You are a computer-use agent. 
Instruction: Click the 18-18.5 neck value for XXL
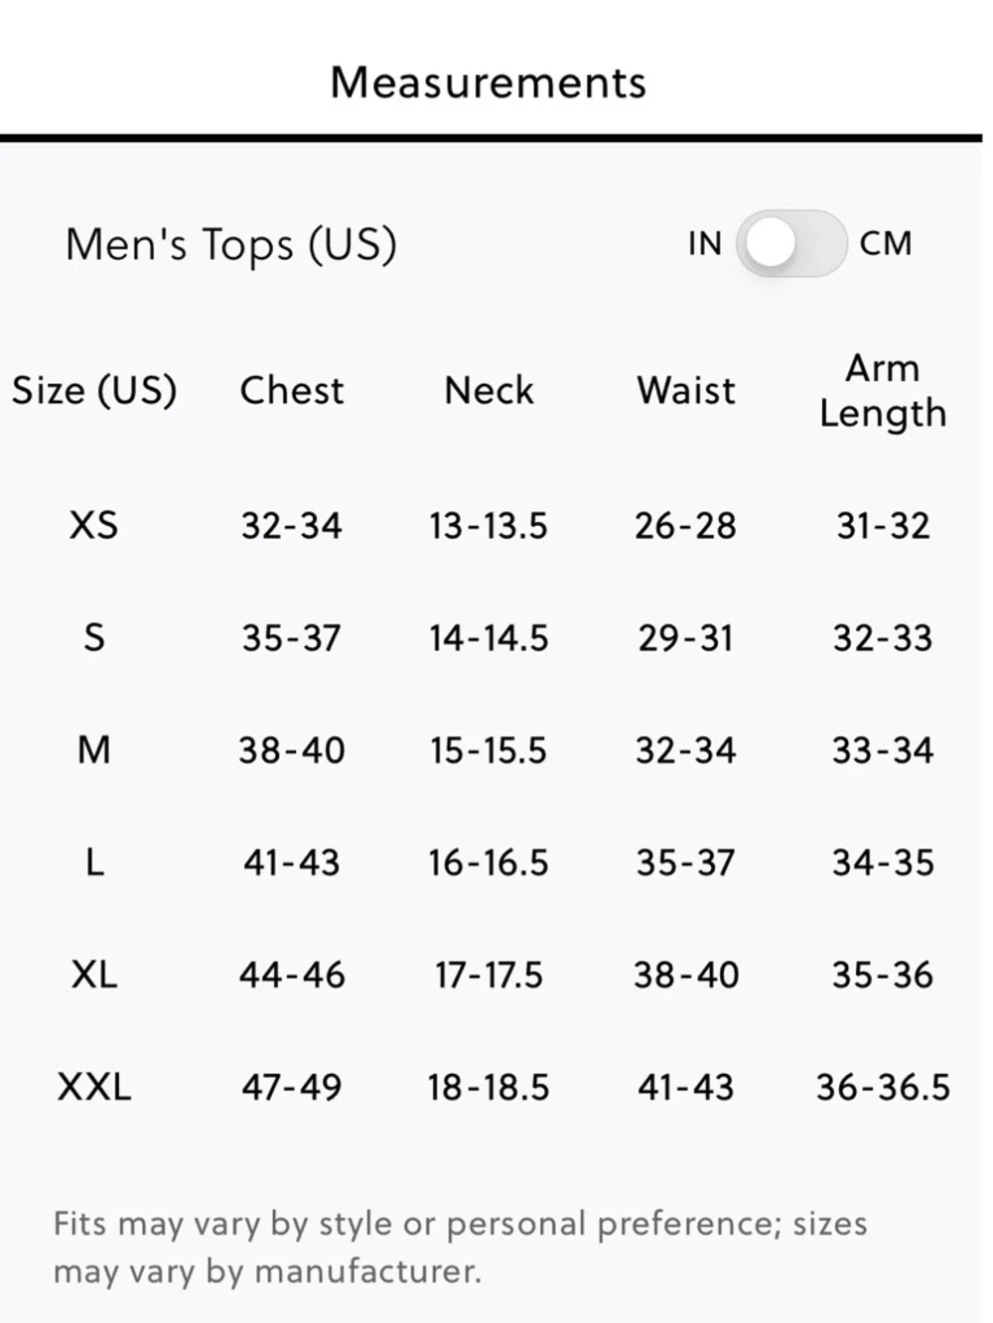click(489, 1087)
